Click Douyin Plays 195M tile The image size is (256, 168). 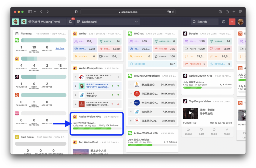click(x=195, y=49)
